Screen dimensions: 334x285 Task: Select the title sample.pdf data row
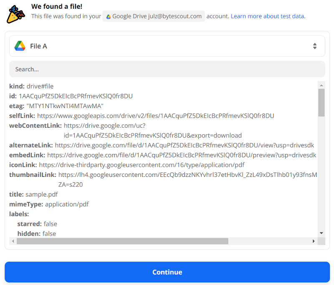[33, 194]
